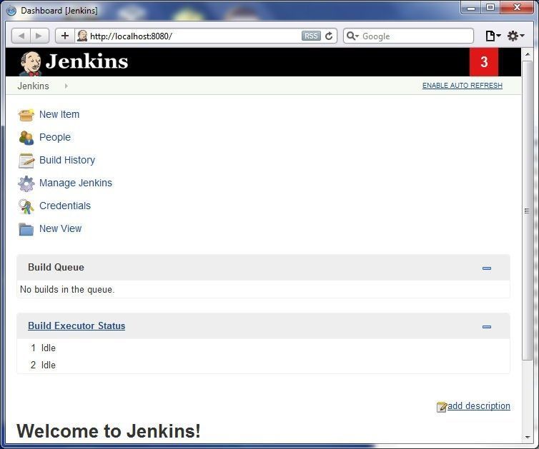
Task: Open the Credentials link
Action: pos(65,206)
